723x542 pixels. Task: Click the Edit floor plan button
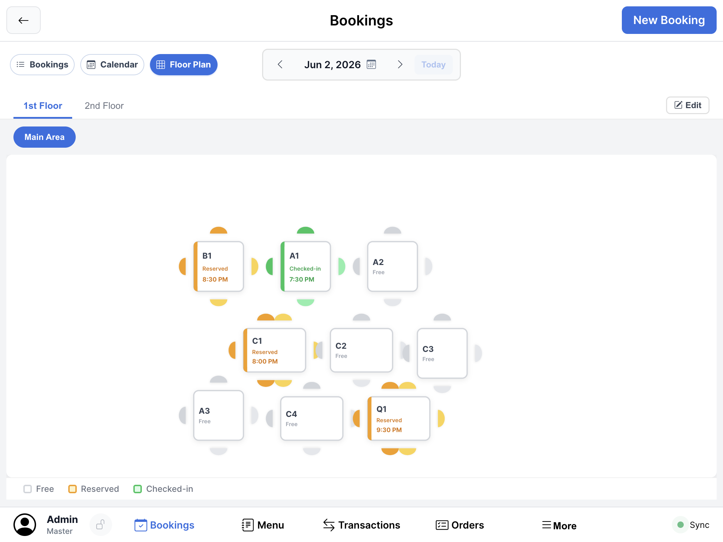pyautogui.click(x=688, y=105)
